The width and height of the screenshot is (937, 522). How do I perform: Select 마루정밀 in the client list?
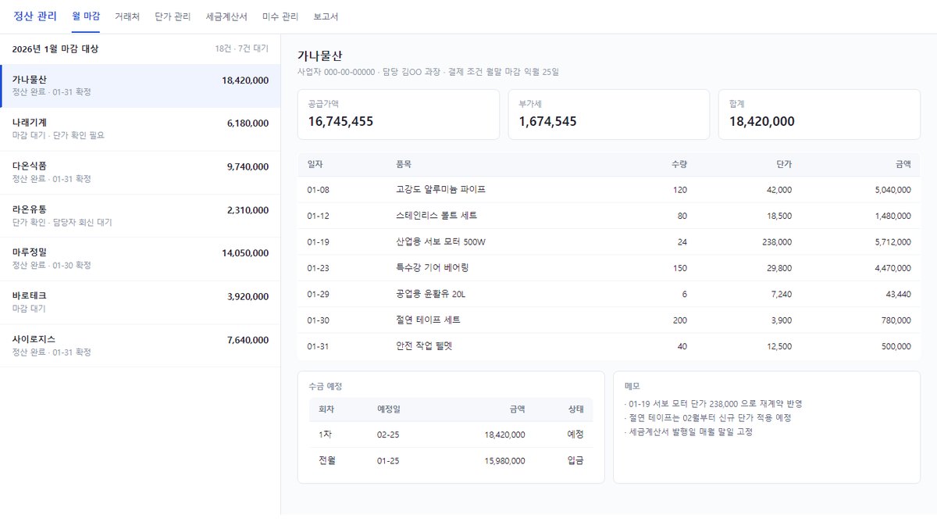click(x=141, y=259)
